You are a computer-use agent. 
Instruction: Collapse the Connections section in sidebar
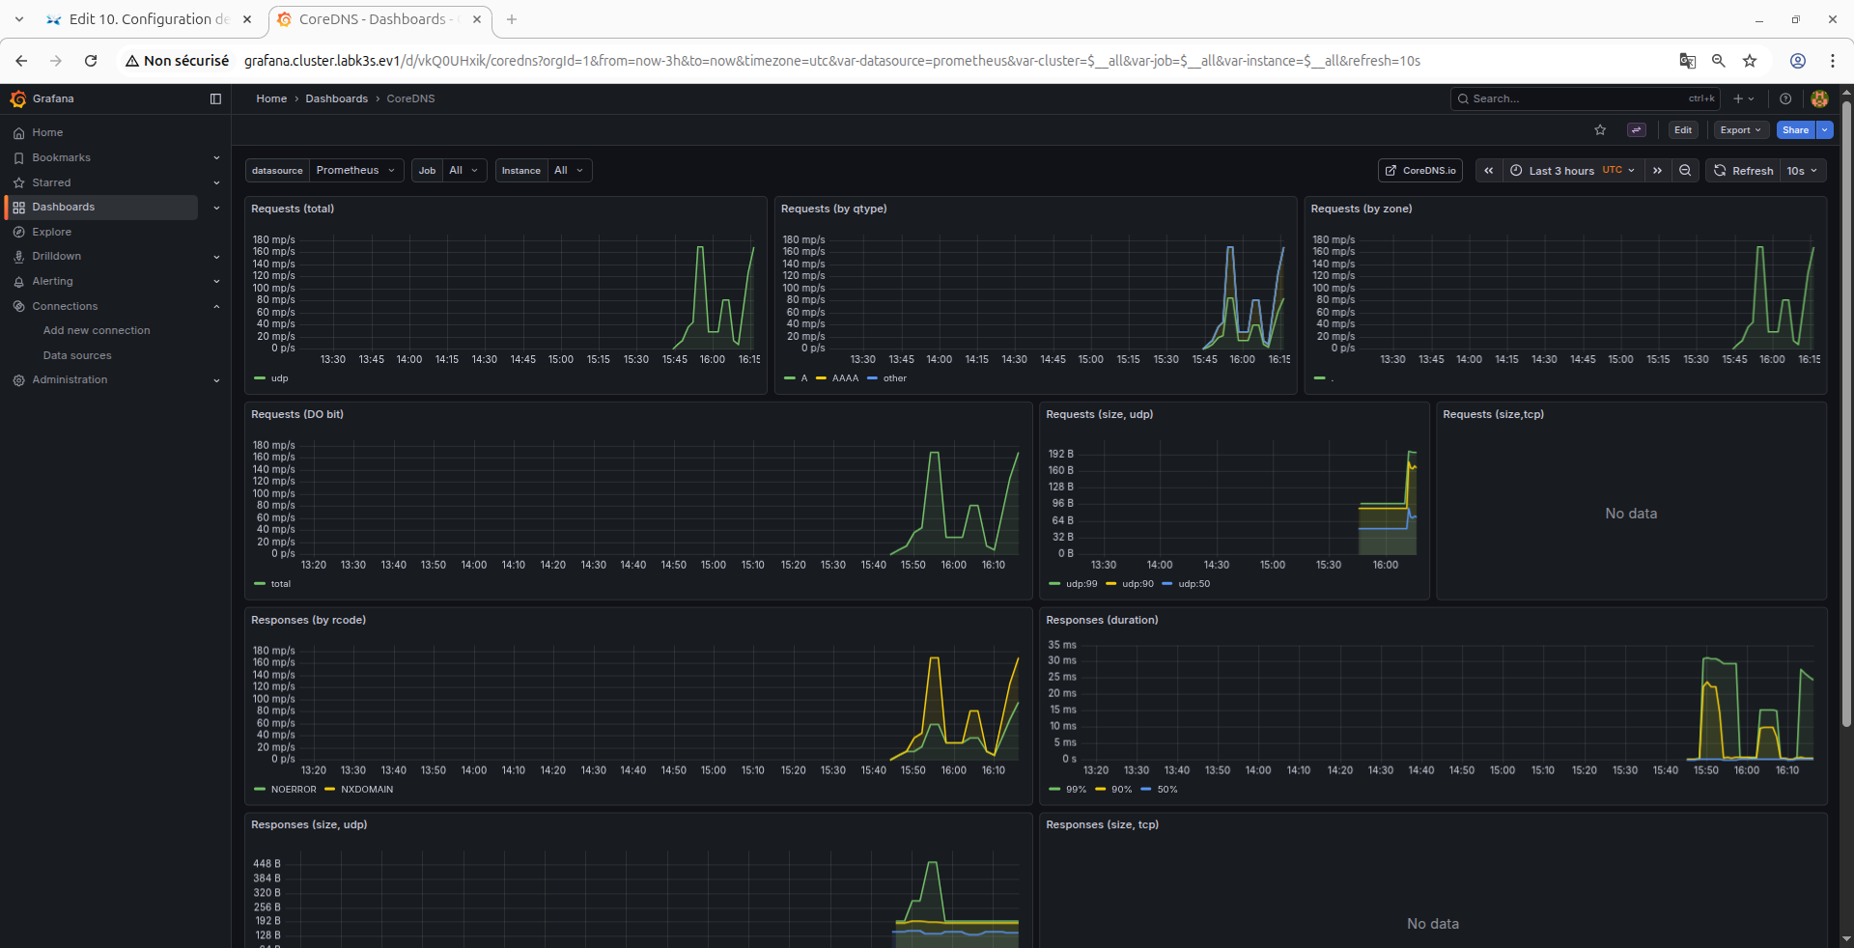click(x=216, y=306)
